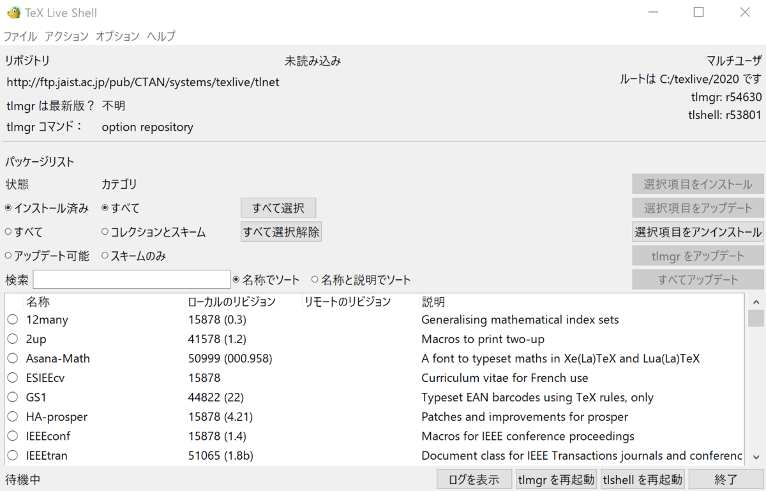The width and height of the screenshot is (766, 491).
Task: Click package name IEEEtran
Action: (47, 456)
